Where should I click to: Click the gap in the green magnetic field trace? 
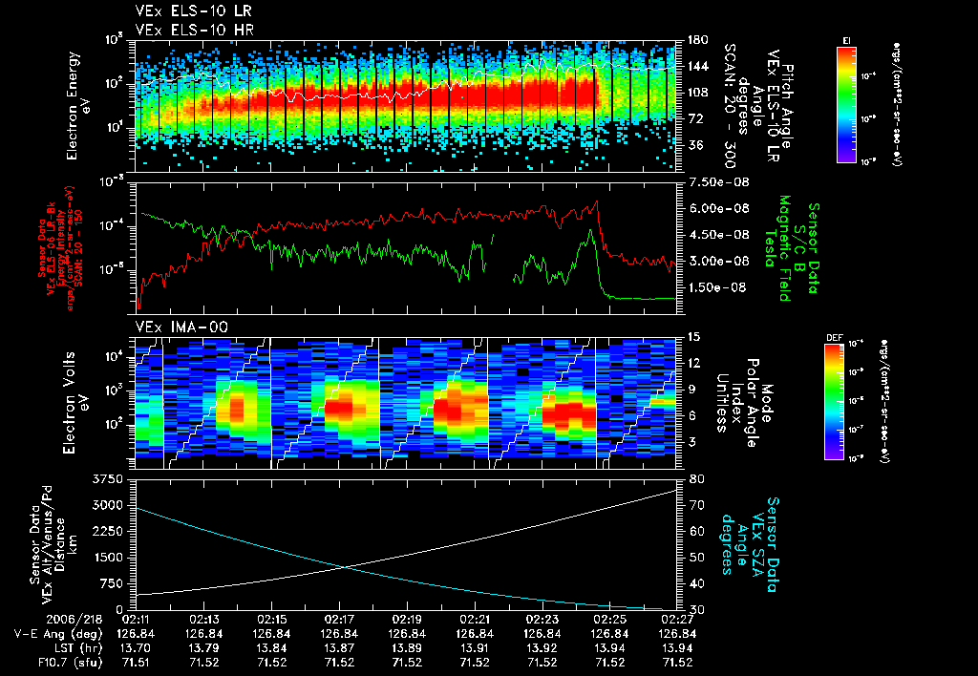503,256
